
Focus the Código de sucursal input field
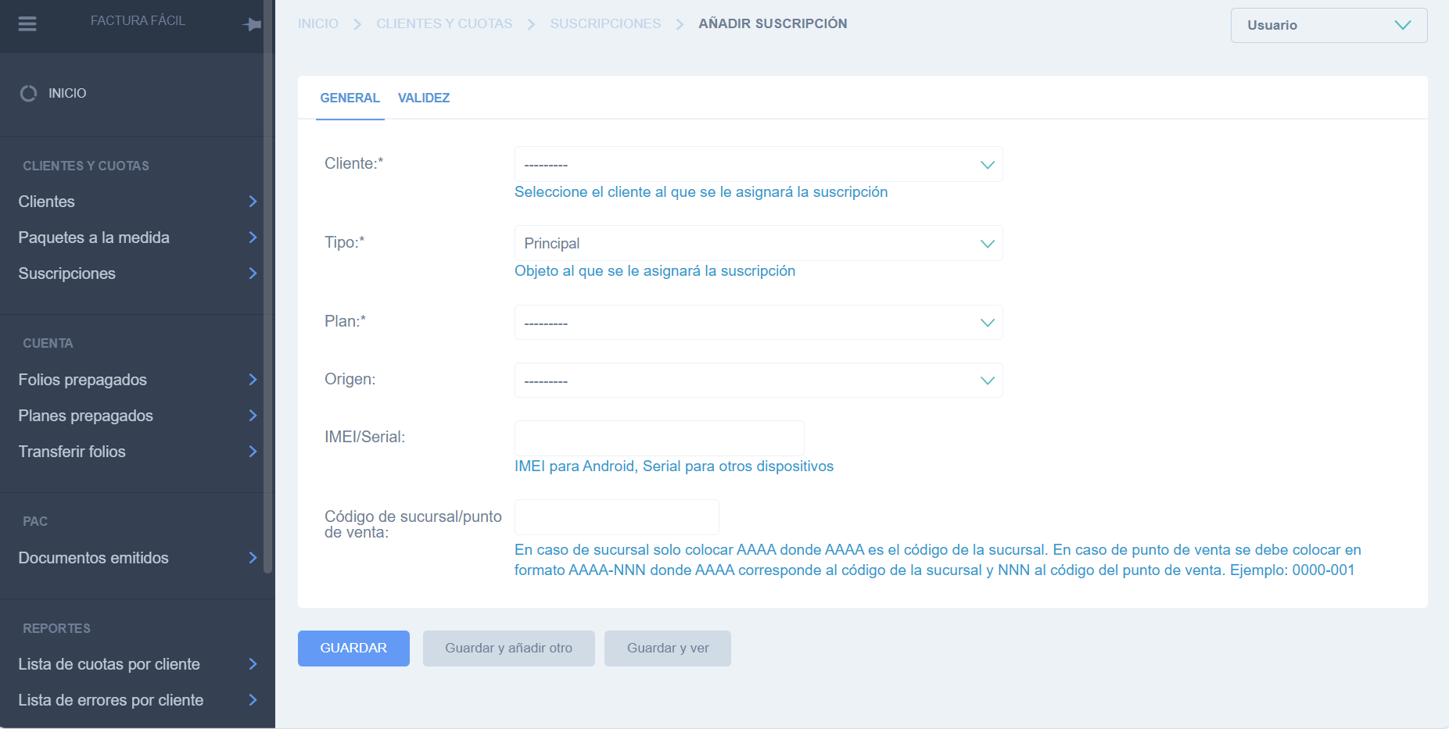[617, 517]
